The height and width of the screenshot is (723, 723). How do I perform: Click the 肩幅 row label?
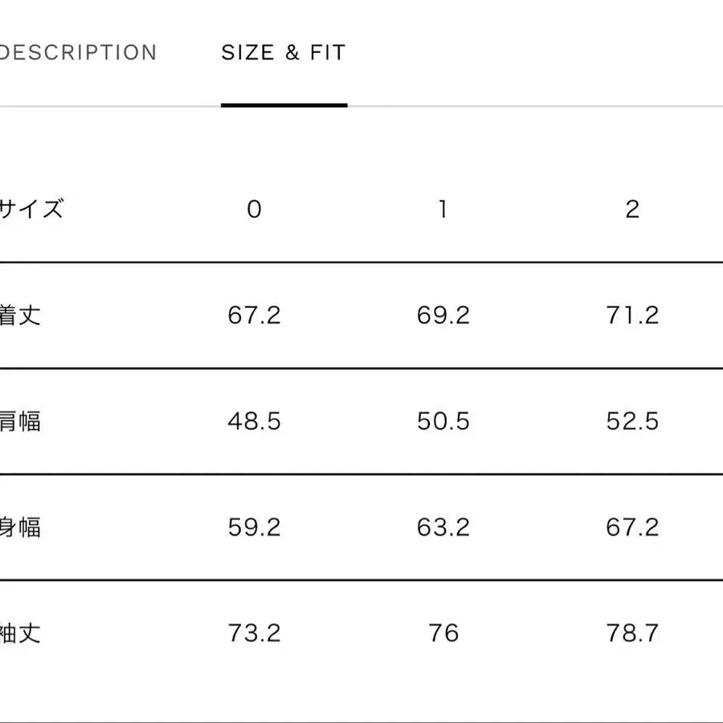pyautogui.click(x=20, y=421)
